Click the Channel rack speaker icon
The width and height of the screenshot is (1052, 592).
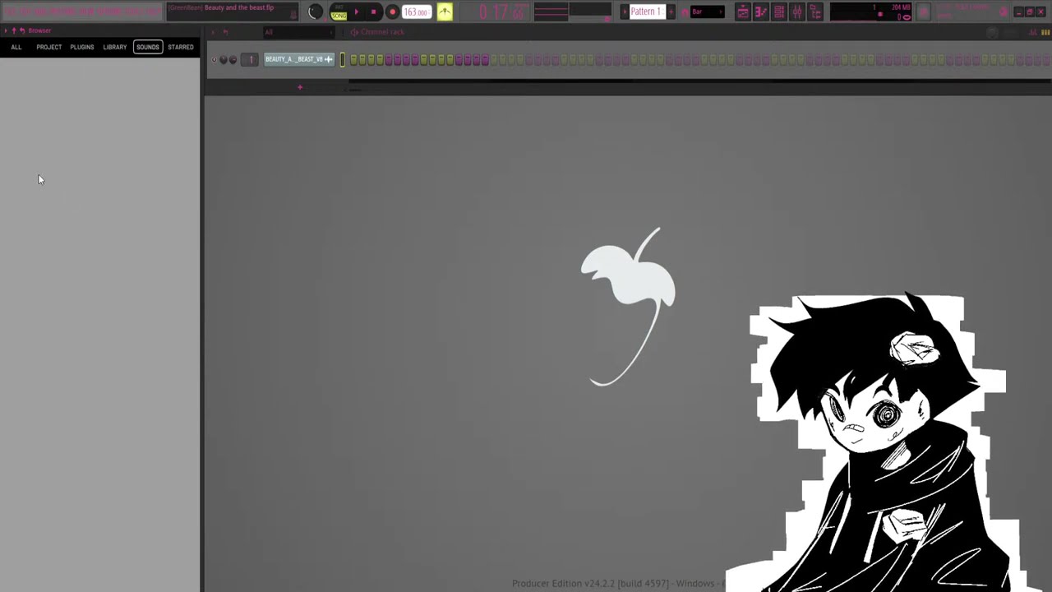[354, 32]
